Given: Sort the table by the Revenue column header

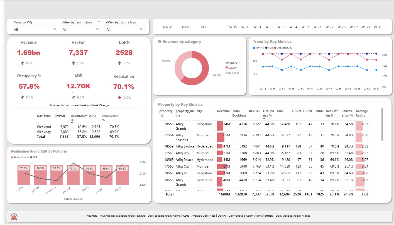Looking at the screenshot, I should coord(223,111).
